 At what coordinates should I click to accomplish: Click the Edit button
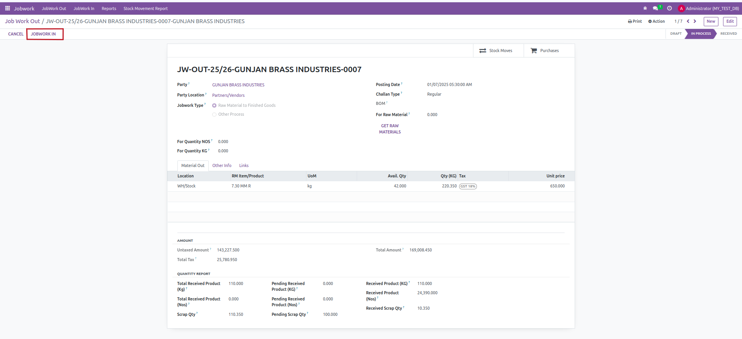730,21
